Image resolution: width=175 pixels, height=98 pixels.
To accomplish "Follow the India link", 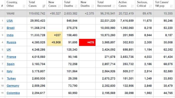I will pos(10,35).
